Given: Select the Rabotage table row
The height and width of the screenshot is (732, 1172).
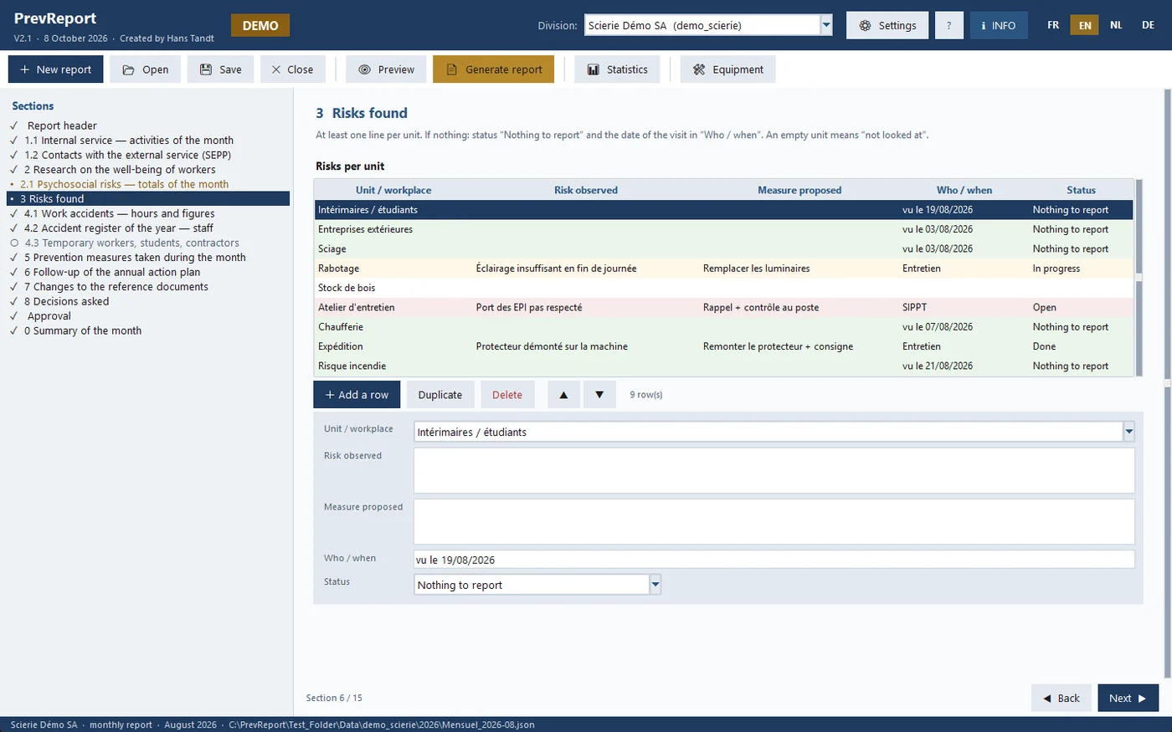Looking at the screenshot, I should (x=723, y=269).
